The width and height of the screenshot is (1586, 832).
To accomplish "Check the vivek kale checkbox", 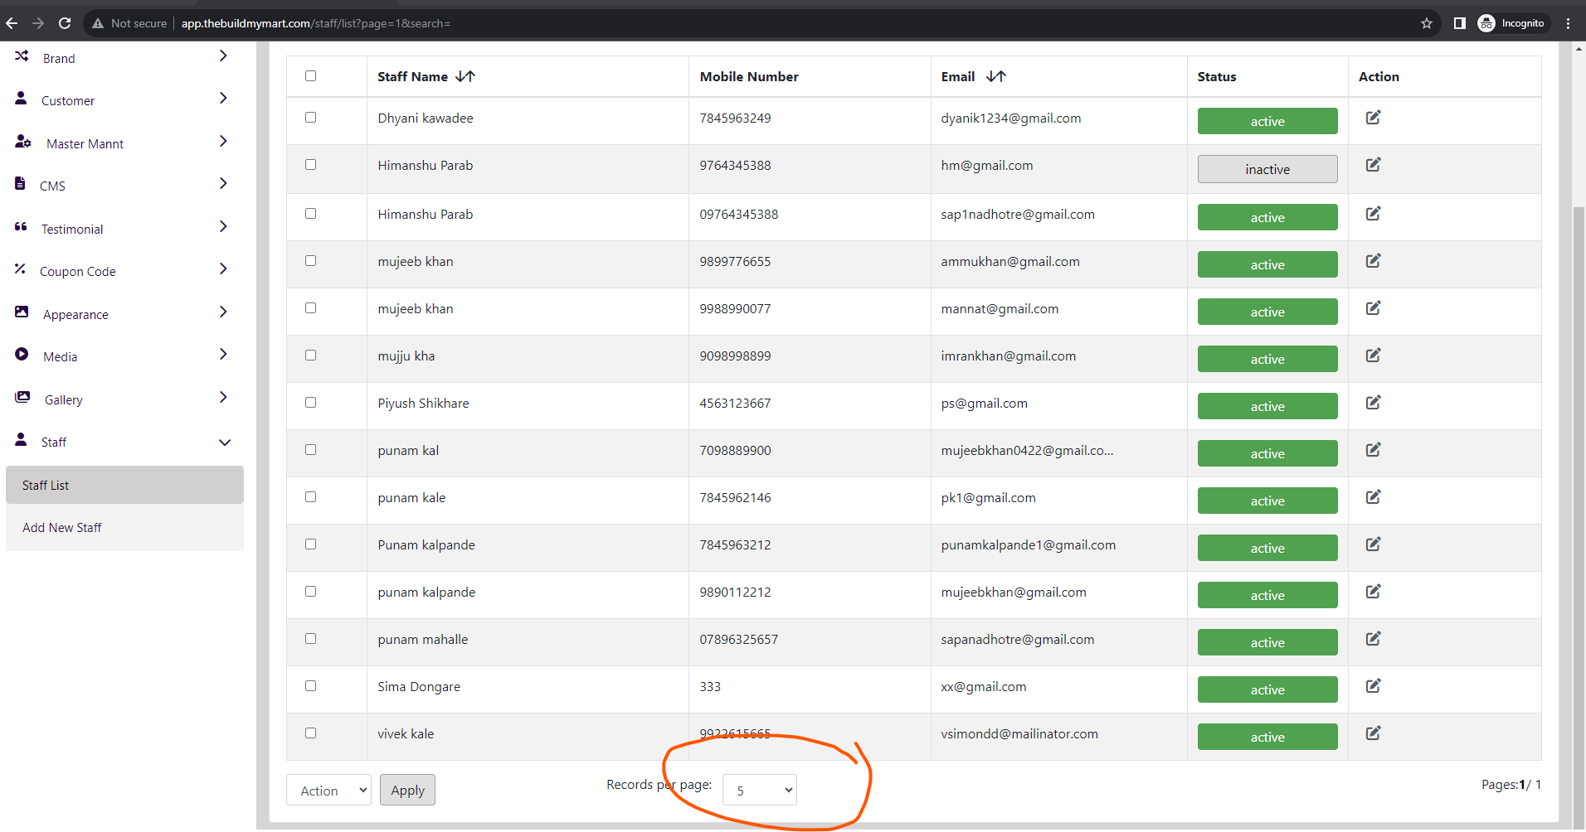I will click(311, 733).
